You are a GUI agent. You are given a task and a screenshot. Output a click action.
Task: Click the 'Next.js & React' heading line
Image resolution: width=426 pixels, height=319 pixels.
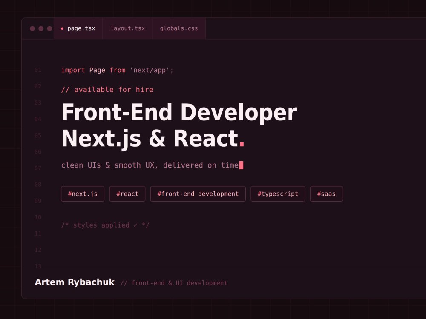153,139
